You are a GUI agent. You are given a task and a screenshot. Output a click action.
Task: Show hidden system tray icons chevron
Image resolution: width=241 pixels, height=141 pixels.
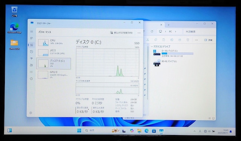point(195,131)
